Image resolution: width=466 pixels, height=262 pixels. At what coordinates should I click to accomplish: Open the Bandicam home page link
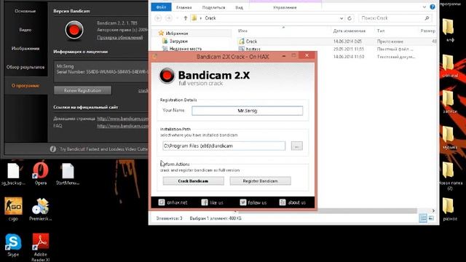[122, 119]
